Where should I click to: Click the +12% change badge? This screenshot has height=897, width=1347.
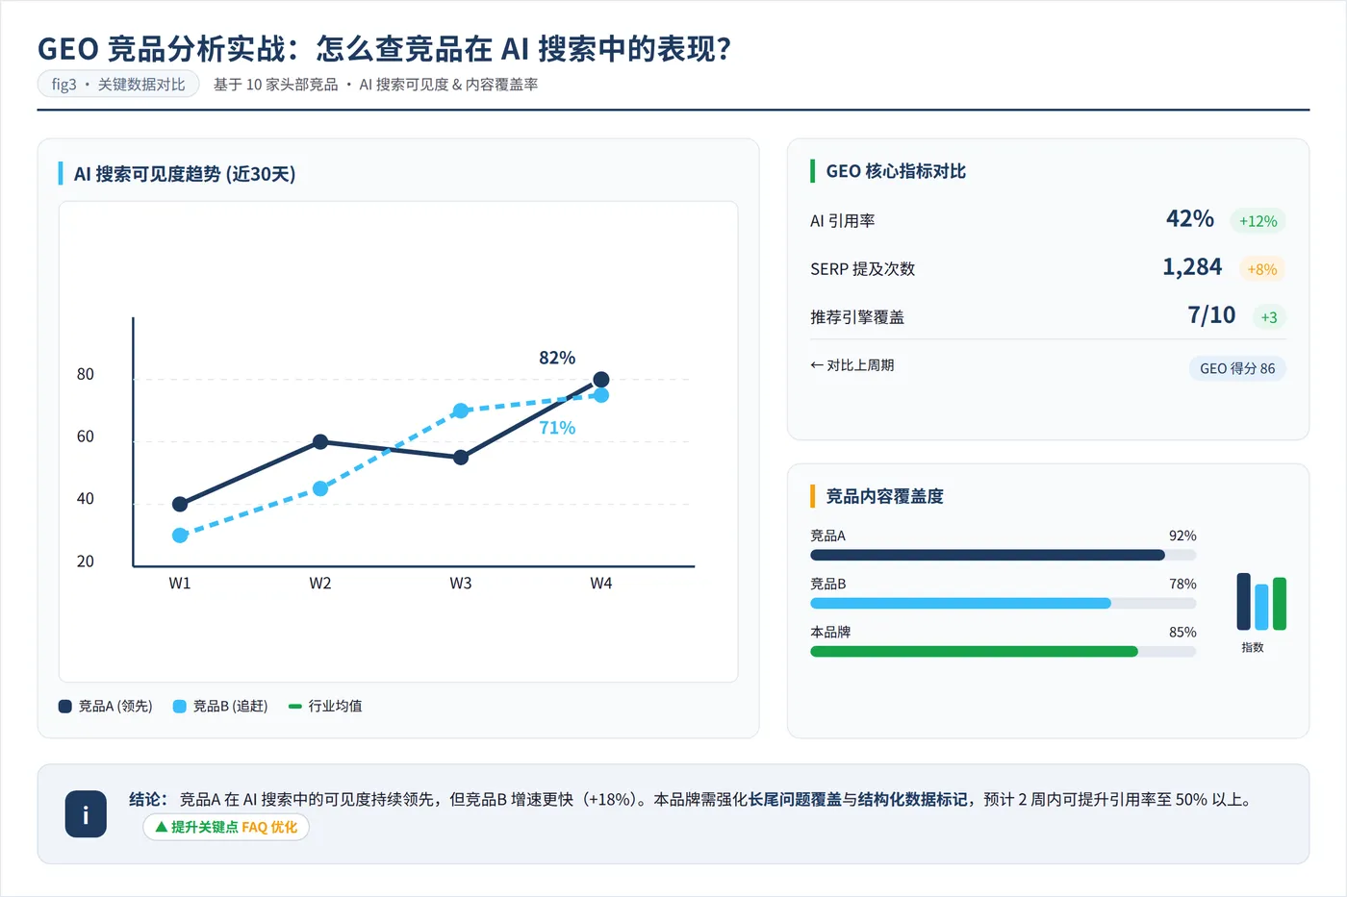tap(1258, 221)
